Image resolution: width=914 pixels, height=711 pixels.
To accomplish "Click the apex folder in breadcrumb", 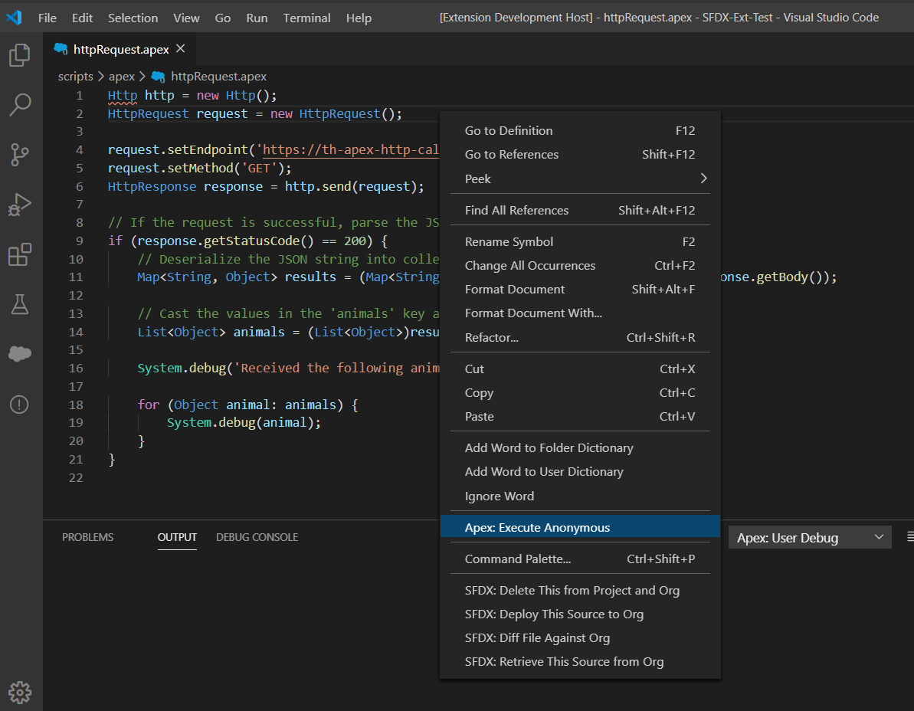I will point(121,77).
